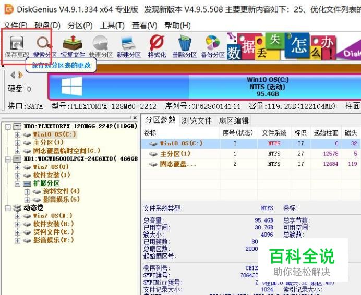Screen dimensions: 361x295
Task: Click the Save Changes (保存更改) toolbar icon
Action: coord(17,47)
